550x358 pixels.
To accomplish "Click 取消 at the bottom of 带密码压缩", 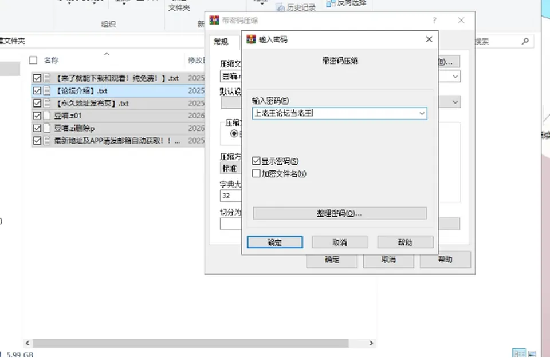I will (388, 260).
